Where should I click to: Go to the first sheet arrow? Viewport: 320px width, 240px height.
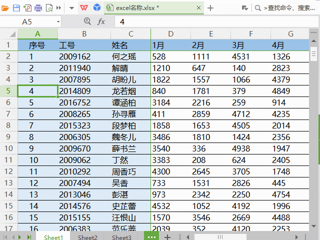tap(5, 237)
